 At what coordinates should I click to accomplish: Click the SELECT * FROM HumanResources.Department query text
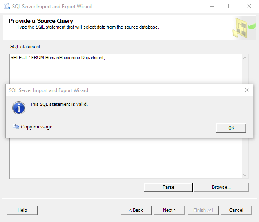(x=58, y=58)
